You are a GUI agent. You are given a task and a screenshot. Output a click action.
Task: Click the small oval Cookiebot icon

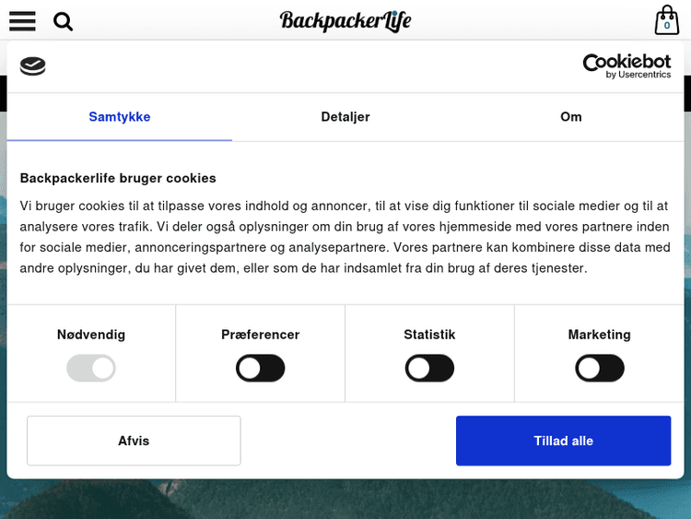[x=32, y=65]
